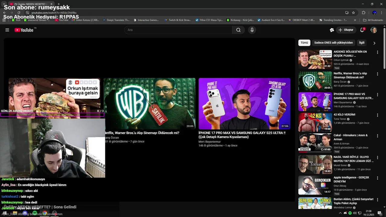The image size is (386, 217).
Task: Click the sparkle icon beside Oluştur
Action: [332, 30]
